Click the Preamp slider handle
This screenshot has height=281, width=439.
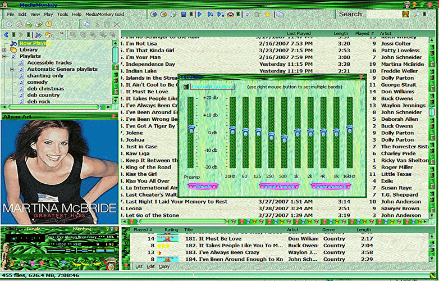click(191, 129)
